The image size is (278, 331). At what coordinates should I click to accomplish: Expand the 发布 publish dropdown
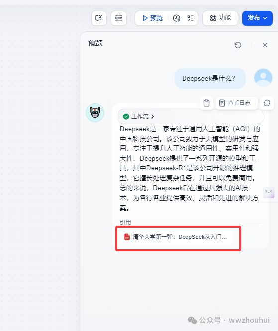click(257, 18)
